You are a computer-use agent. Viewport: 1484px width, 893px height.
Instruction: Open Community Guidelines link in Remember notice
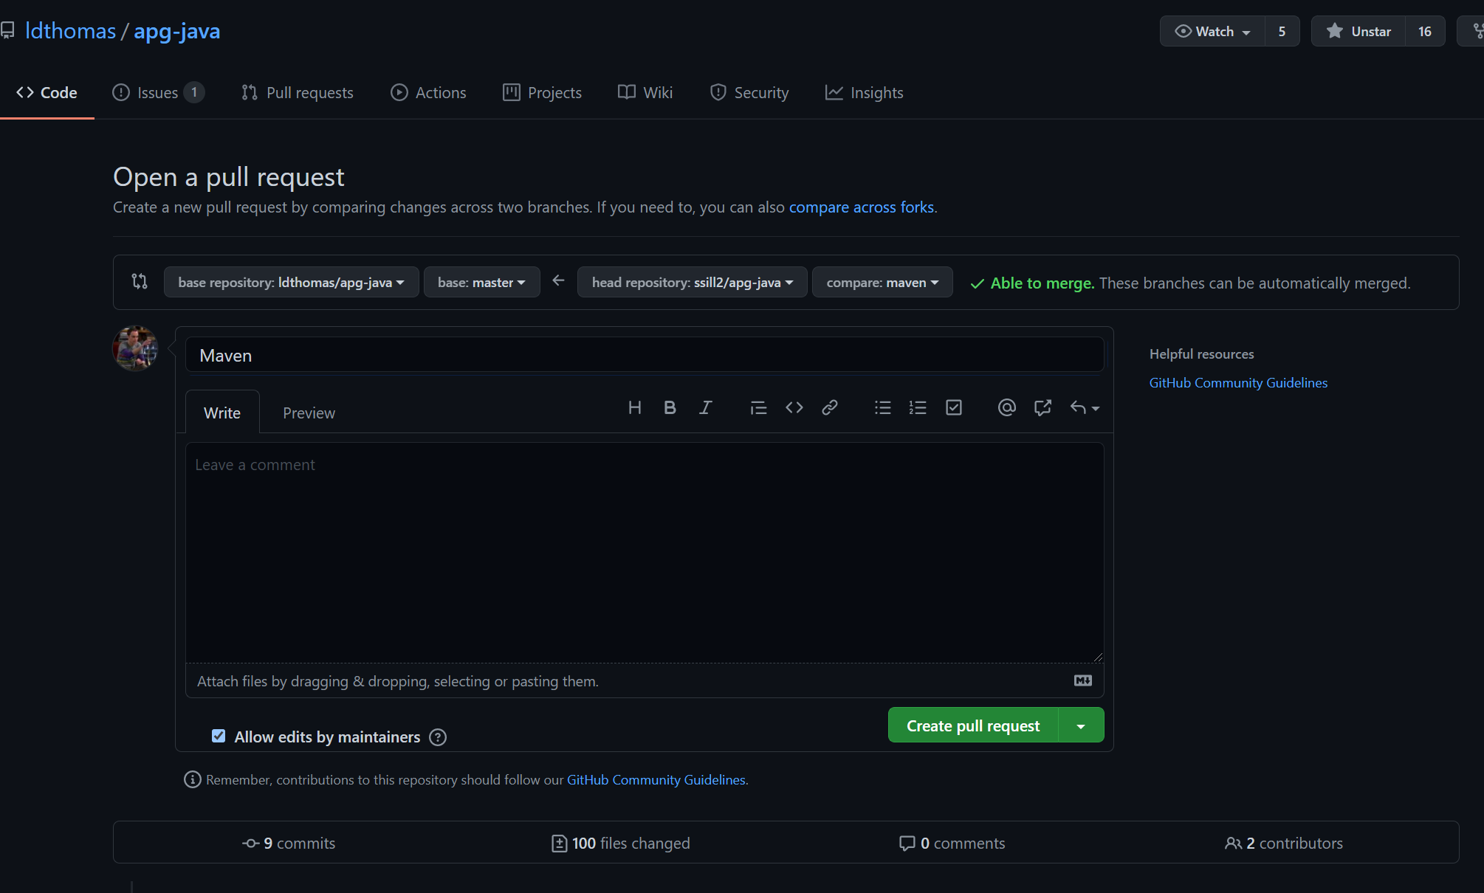656,779
